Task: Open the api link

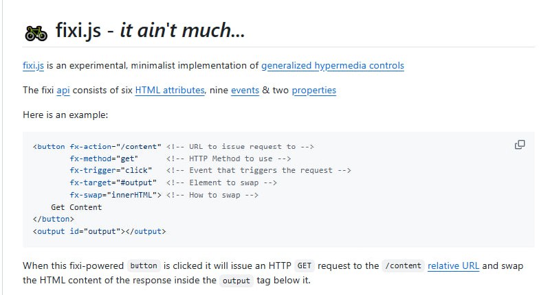Action: pos(63,91)
